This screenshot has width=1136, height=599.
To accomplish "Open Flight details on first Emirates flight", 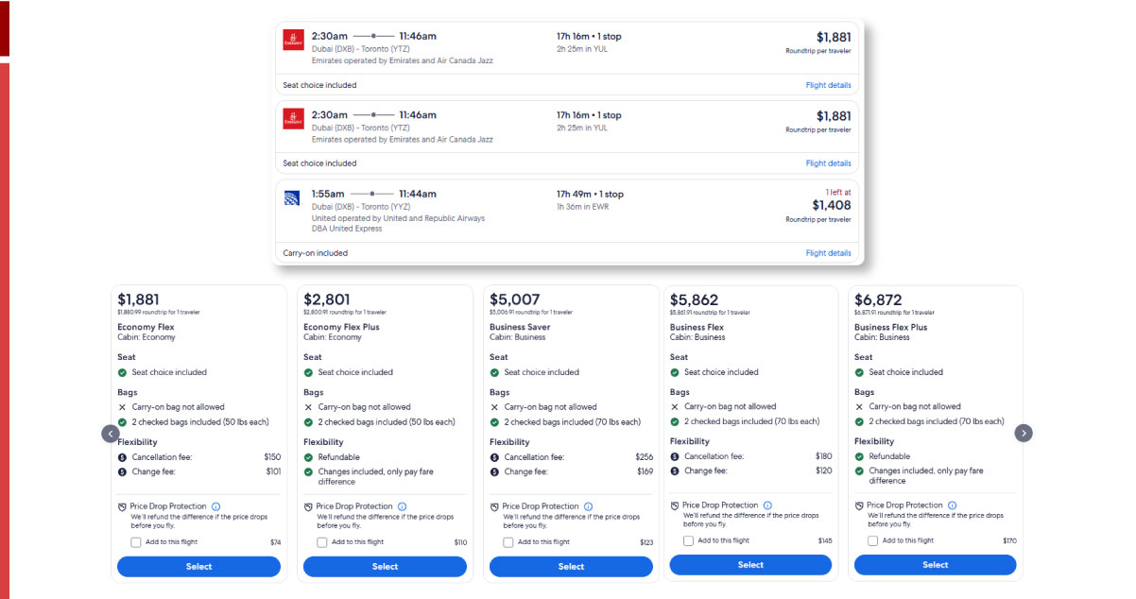I will pyautogui.click(x=828, y=85).
